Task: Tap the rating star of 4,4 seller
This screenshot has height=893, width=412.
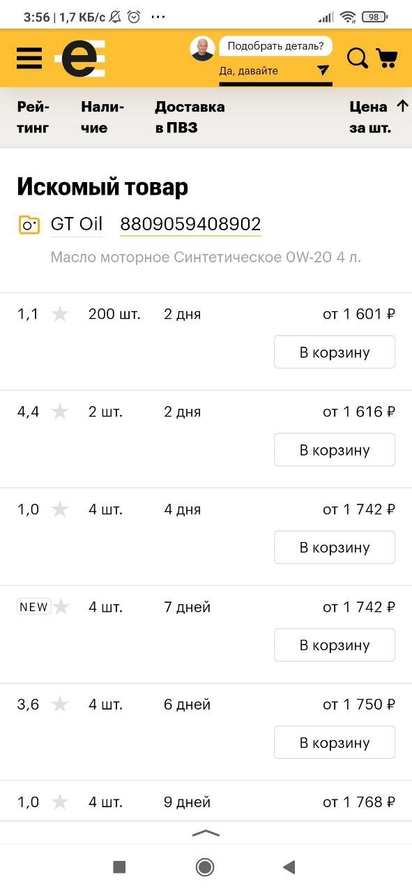Action: point(60,412)
